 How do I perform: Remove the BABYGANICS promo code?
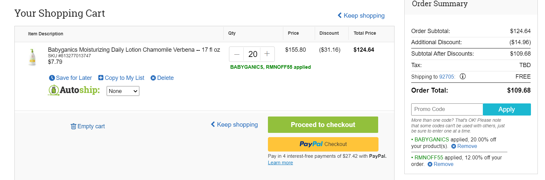(x=464, y=146)
